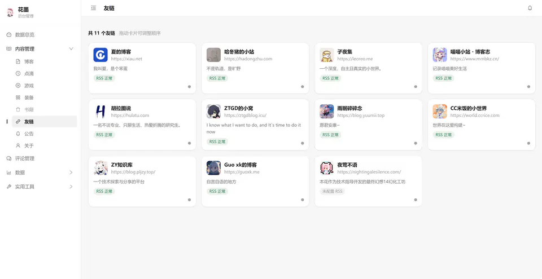The image size is (542, 279).
Task: Click the CC米饭的小世界 avatar
Action: click(440, 112)
